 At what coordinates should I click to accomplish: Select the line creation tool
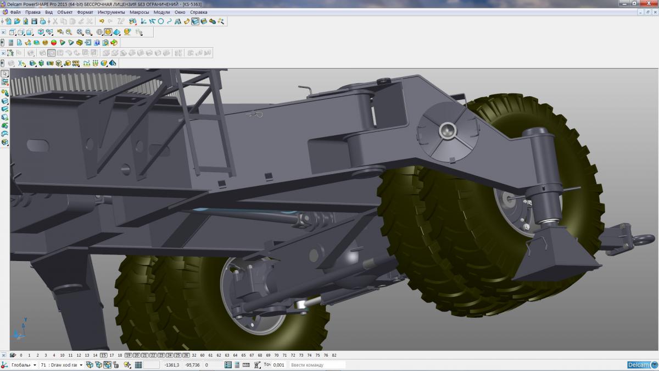152,21
